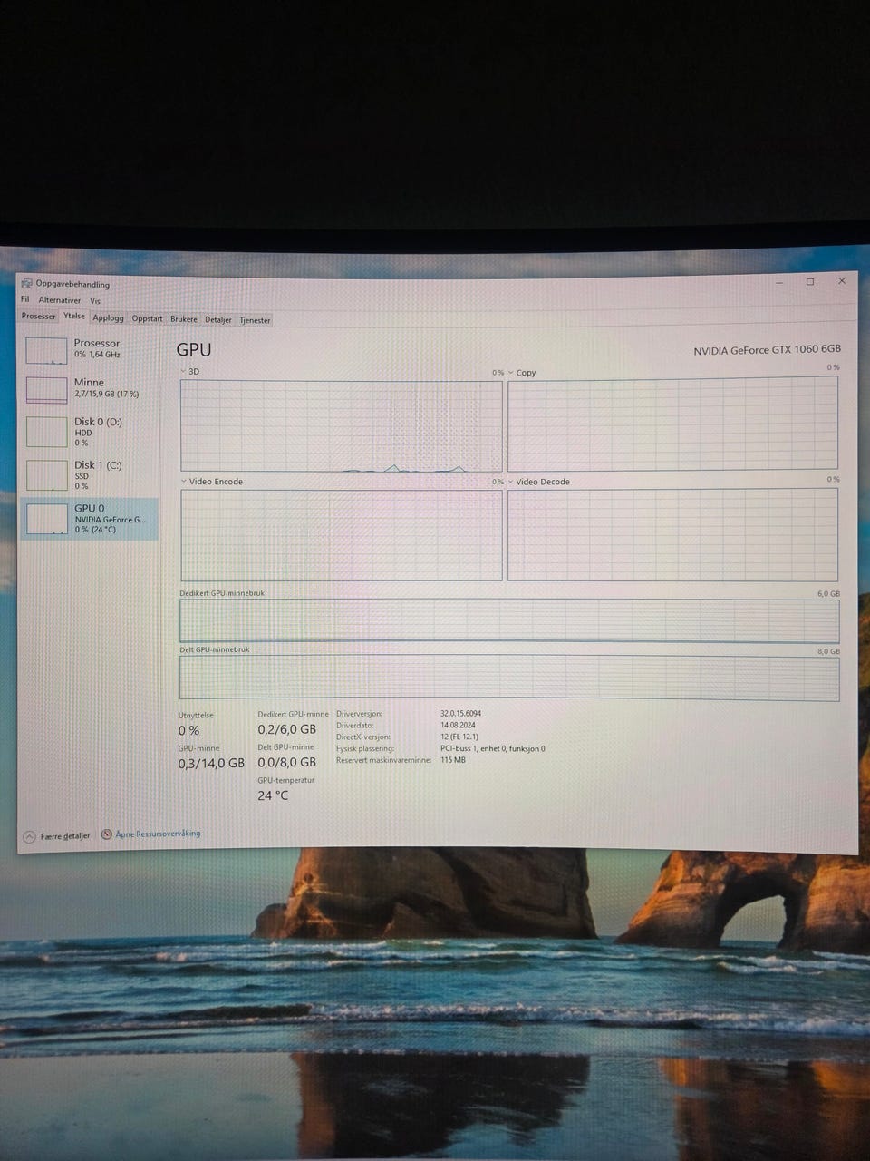Click the Disk 1 mini graph thumbnail
The height and width of the screenshot is (1161, 870).
point(46,475)
